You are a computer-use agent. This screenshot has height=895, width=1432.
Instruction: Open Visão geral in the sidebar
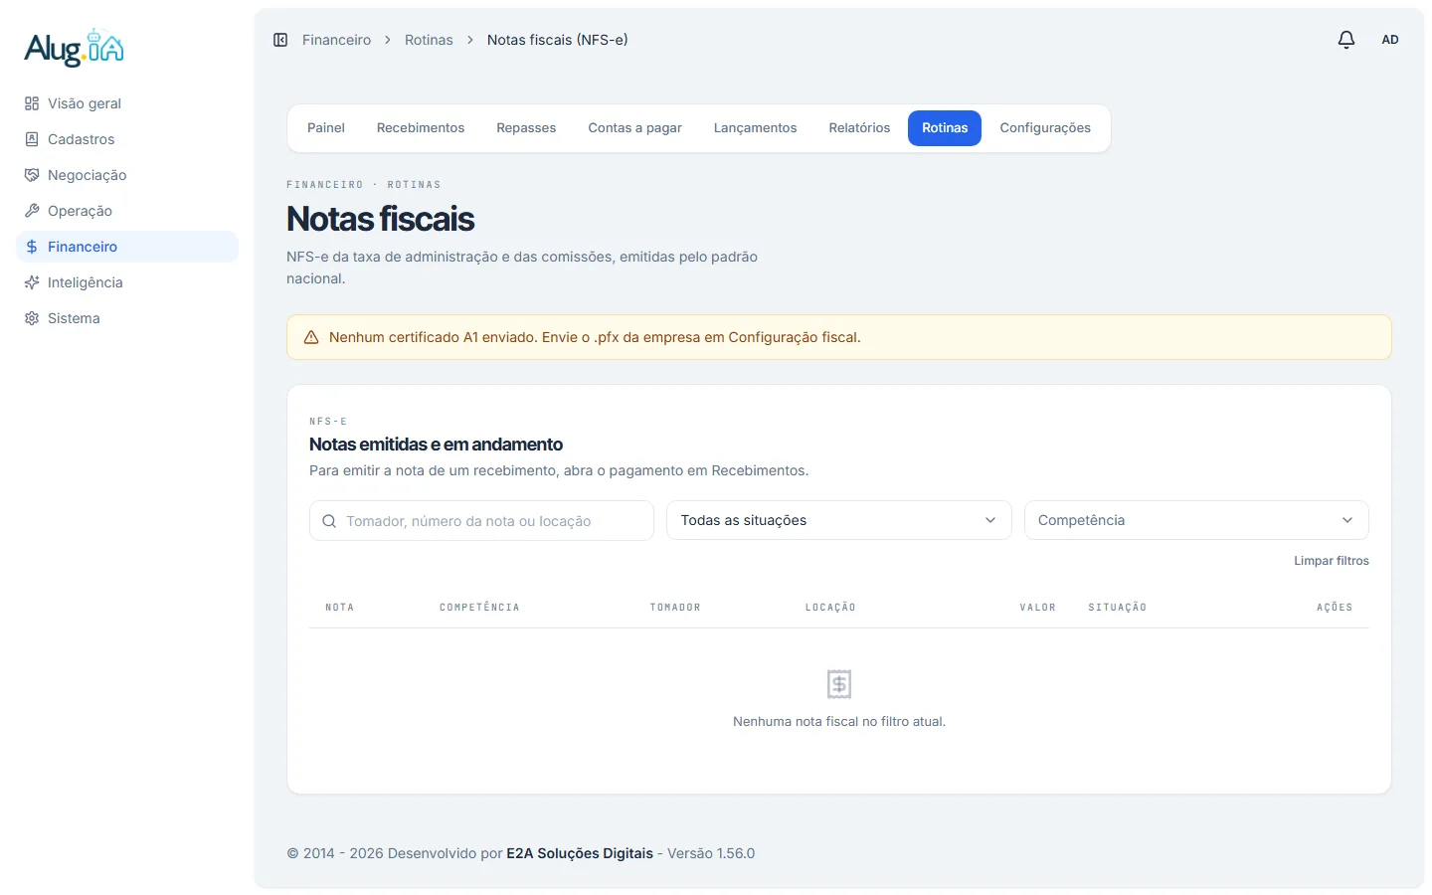click(x=127, y=103)
